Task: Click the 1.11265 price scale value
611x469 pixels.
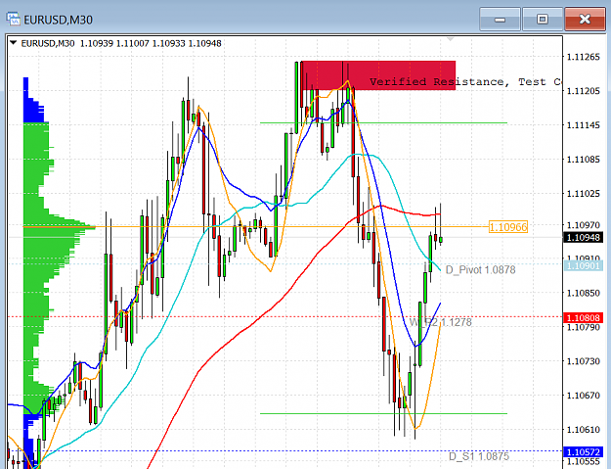Action: [x=583, y=57]
